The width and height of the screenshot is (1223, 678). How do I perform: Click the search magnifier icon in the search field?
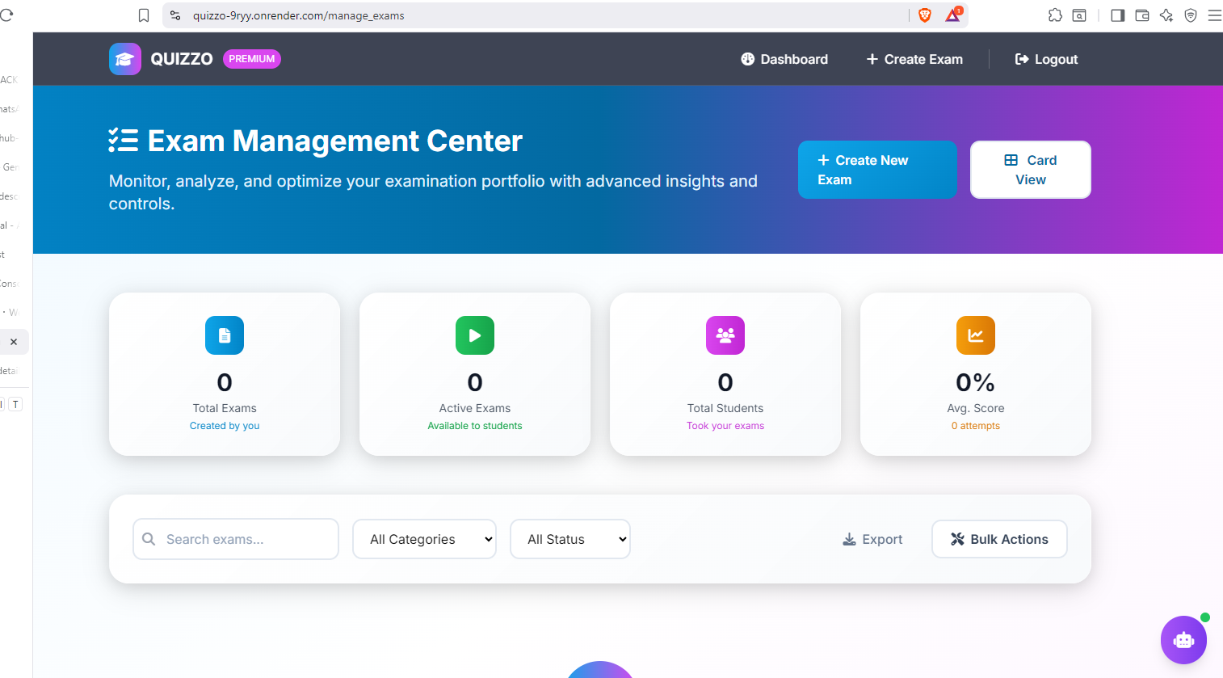(149, 539)
